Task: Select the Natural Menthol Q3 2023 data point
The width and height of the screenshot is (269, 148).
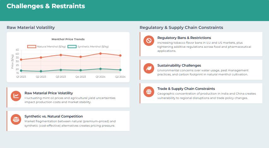Action: coord(61,55)
